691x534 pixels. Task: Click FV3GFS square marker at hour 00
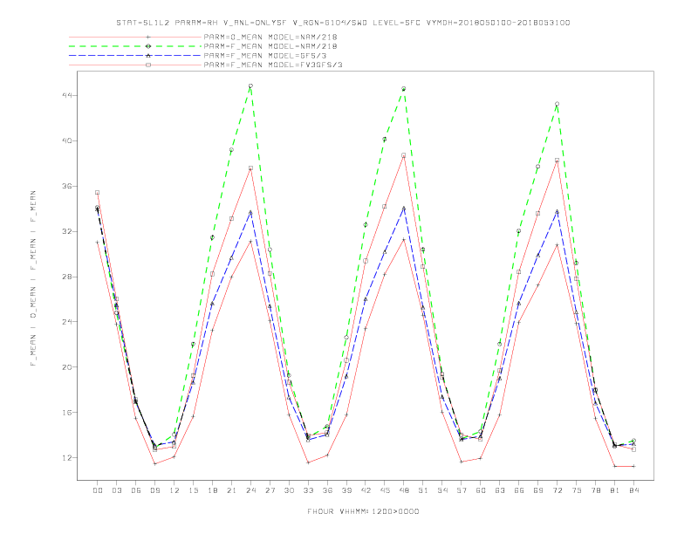(x=98, y=193)
